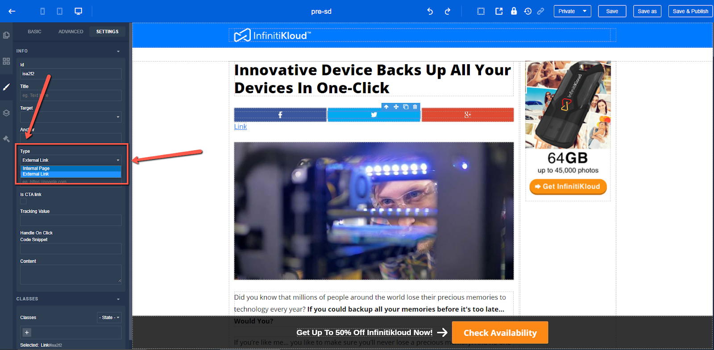The image size is (714, 350).
Task: Click the Handle On Click Code Snippet field
Action: click(x=71, y=248)
